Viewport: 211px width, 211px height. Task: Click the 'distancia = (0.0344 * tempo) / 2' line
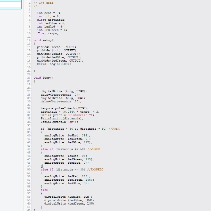tap(70, 112)
